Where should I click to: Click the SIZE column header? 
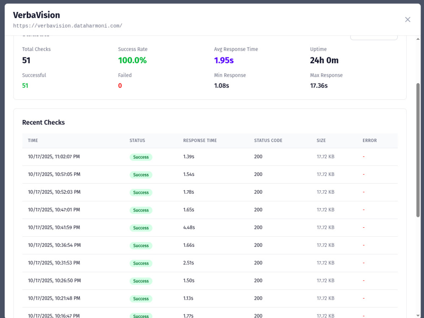(321, 140)
